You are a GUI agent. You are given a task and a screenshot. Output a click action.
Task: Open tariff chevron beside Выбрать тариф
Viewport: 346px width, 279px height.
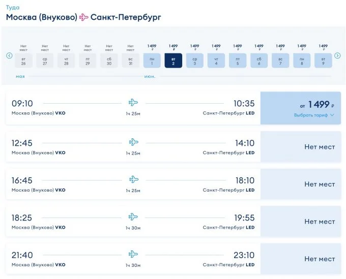click(332, 115)
